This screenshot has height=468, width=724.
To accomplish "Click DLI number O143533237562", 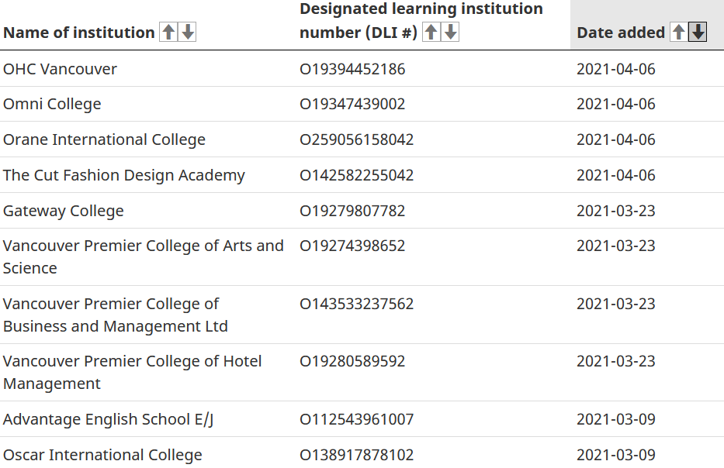I will (357, 304).
